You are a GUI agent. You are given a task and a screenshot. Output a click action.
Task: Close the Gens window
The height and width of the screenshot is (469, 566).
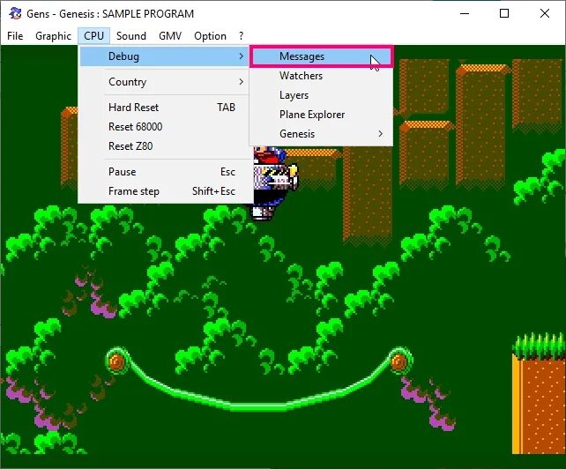544,13
